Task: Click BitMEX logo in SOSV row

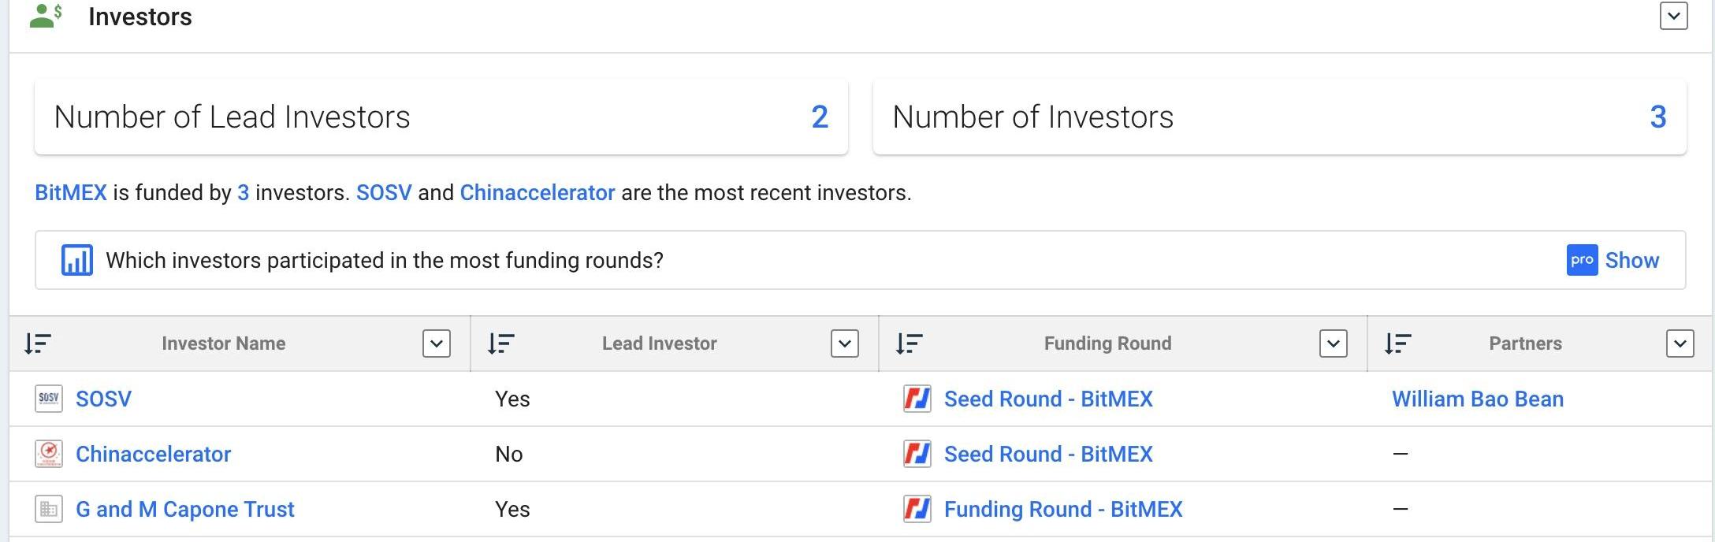Action: [x=917, y=399]
